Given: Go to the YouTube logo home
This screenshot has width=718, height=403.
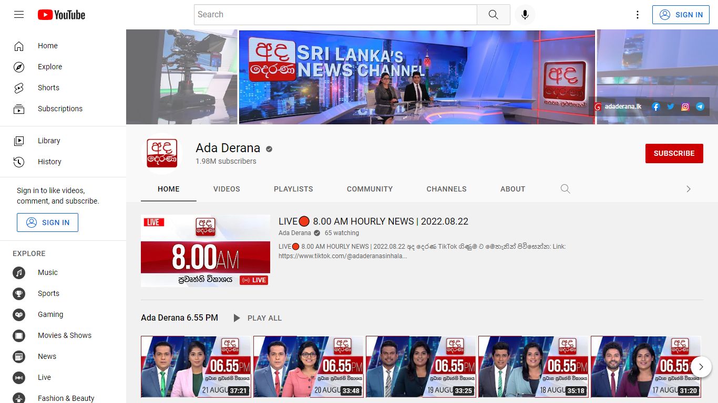Looking at the screenshot, I should tap(61, 15).
